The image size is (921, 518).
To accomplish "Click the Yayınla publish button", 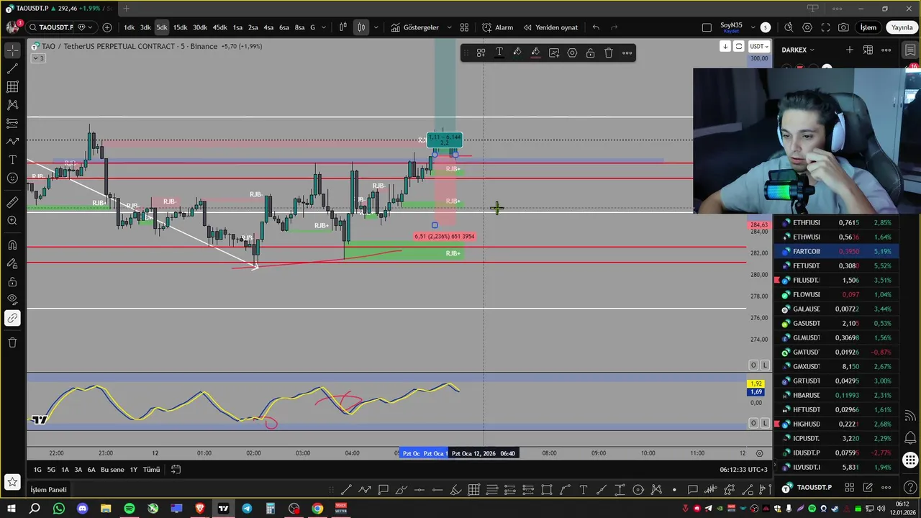I will (x=902, y=27).
